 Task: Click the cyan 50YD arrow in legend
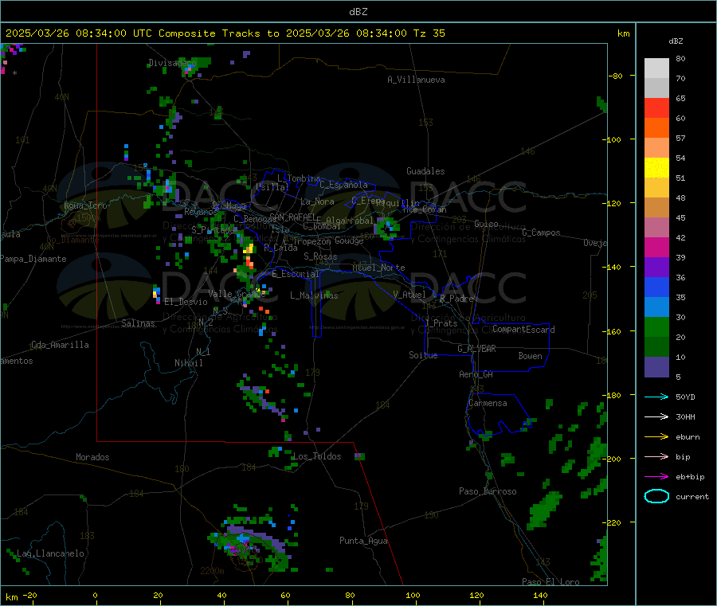click(656, 397)
